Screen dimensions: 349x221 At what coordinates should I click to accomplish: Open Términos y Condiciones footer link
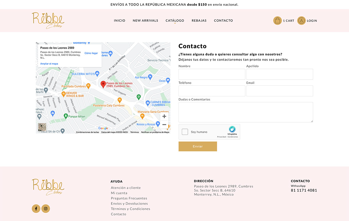click(x=130, y=209)
